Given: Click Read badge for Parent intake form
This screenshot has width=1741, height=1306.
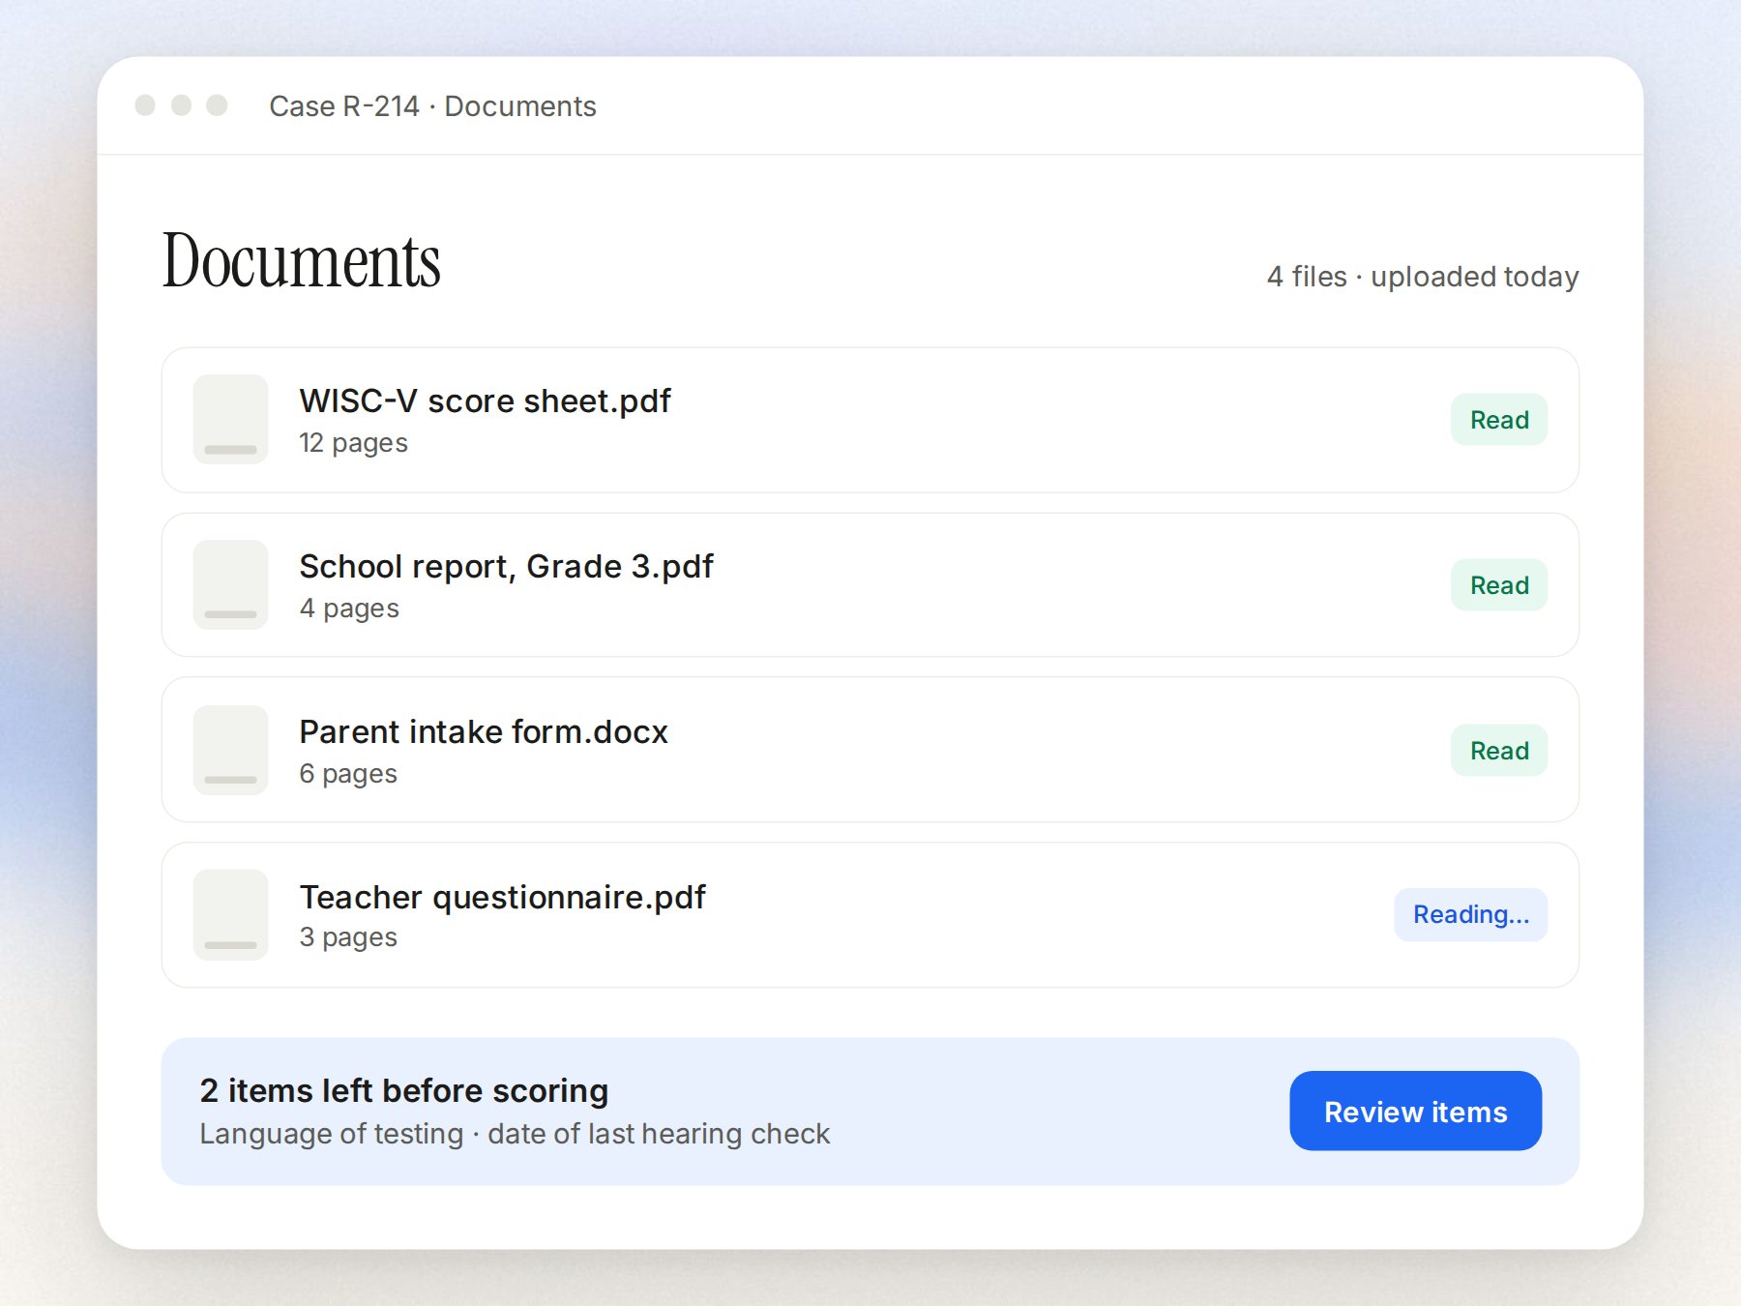Looking at the screenshot, I should (1499, 751).
